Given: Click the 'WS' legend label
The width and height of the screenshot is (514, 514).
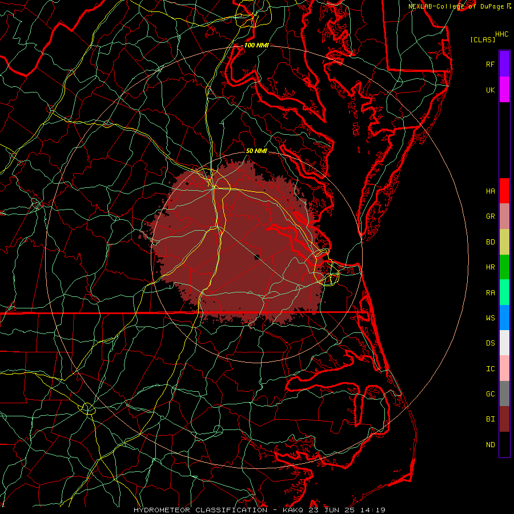Looking at the screenshot, I should 490,318.
